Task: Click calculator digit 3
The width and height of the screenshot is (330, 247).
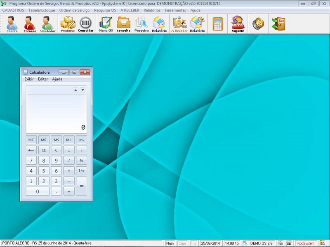Action: click(57, 181)
